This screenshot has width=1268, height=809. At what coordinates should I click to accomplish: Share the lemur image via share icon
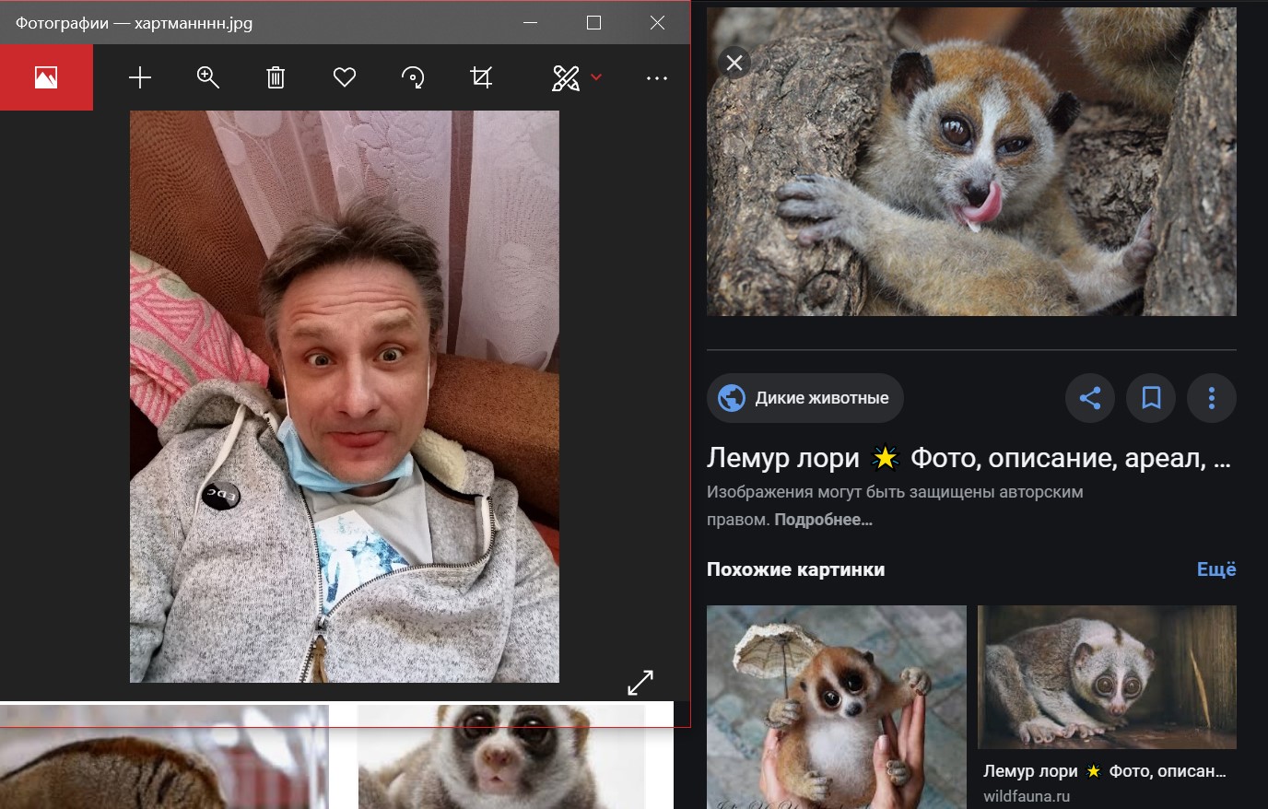[1090, 398]
